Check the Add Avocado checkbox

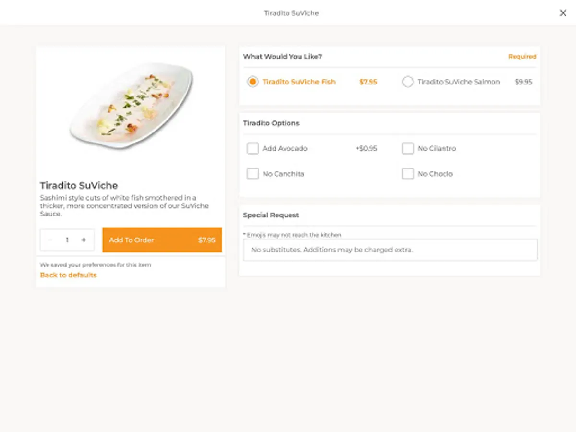click(252, 148)
